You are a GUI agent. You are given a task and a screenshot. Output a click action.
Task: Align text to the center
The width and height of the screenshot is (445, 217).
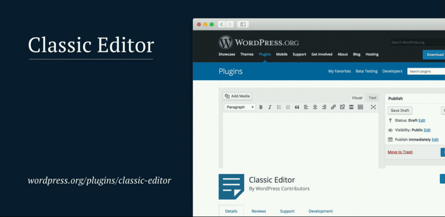pos(315,107)
